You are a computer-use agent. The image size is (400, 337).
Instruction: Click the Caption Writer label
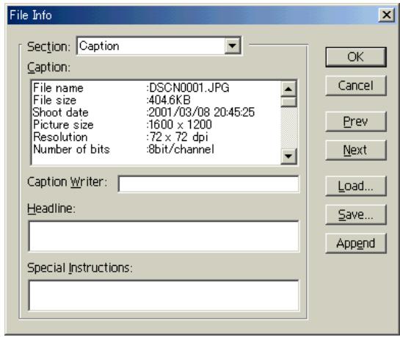click(x=67, y=182)
